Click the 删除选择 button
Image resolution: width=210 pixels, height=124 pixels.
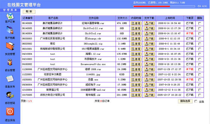point(185,101)
